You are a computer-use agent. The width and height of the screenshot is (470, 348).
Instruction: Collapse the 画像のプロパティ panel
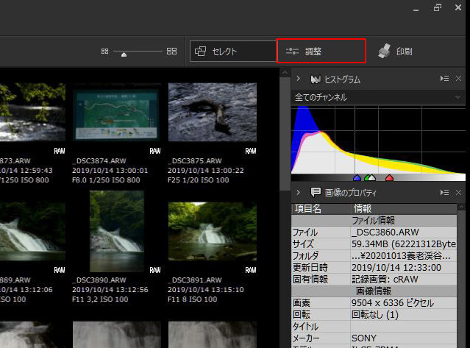(x=299, y=192)
